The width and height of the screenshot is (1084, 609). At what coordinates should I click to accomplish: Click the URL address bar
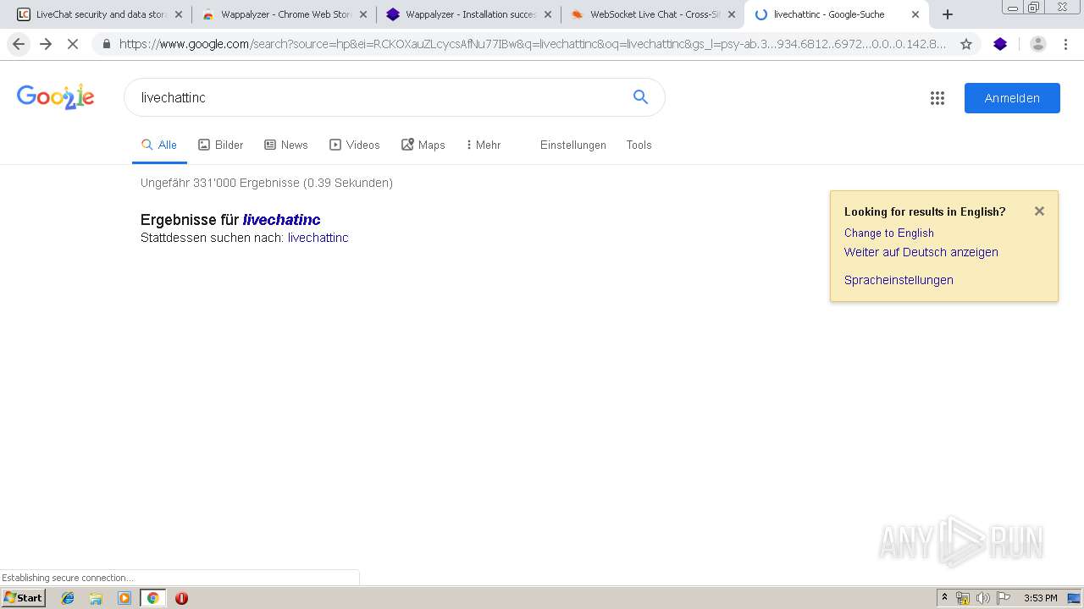[x=532, y=44]
